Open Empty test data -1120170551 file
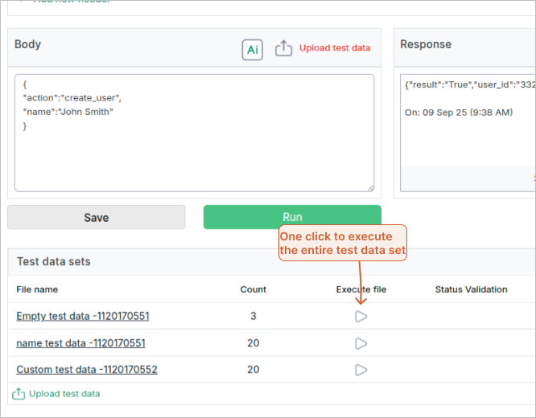This screenshot has height=418, width=536. (x=82, y=317)
